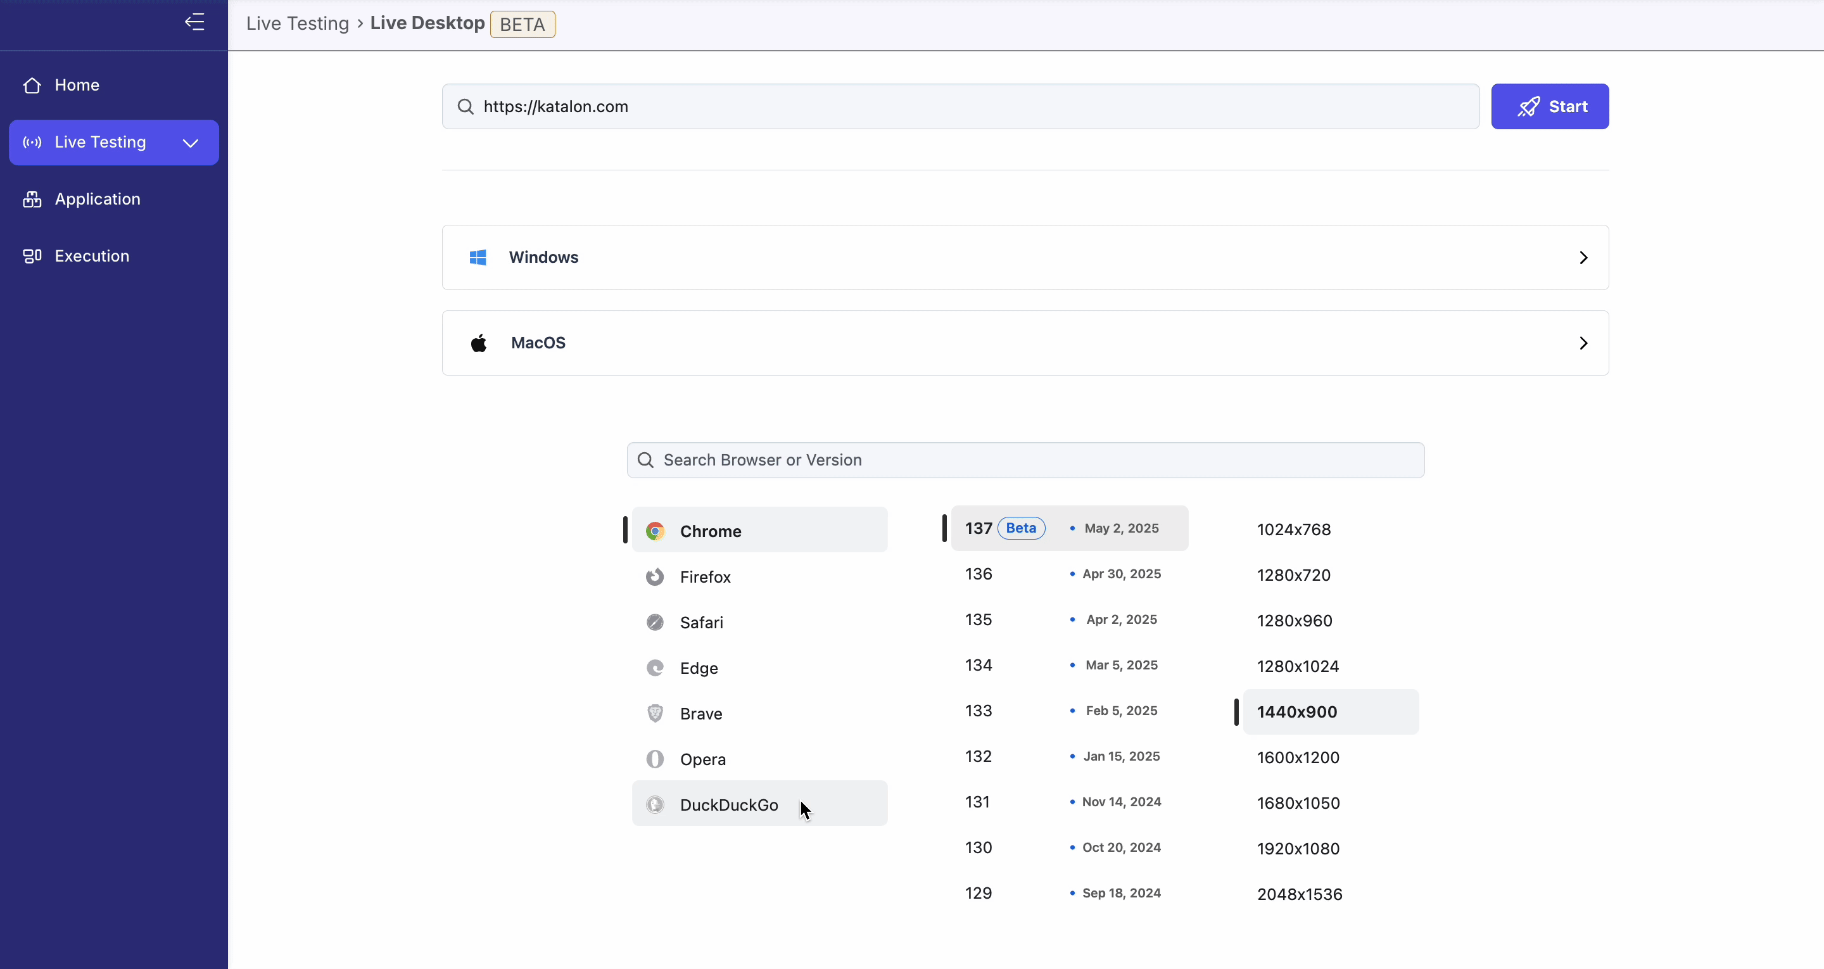Screen dimensions: 1824x969
Task: Open the Home page
Action: (114, 85)
